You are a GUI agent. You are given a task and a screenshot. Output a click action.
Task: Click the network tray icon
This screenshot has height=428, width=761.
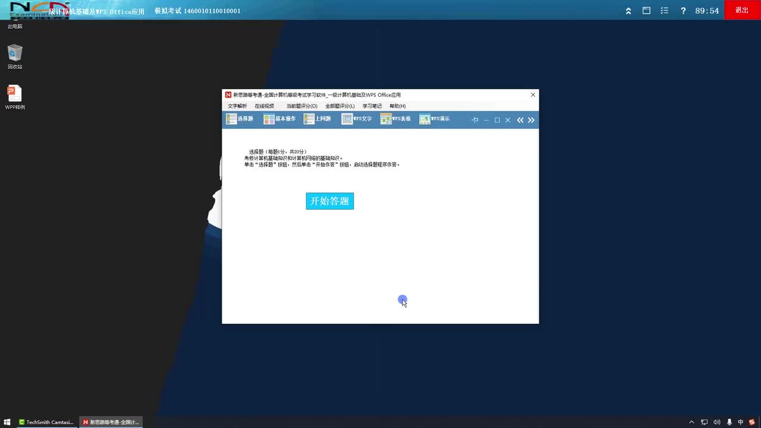tap(705, 422)
